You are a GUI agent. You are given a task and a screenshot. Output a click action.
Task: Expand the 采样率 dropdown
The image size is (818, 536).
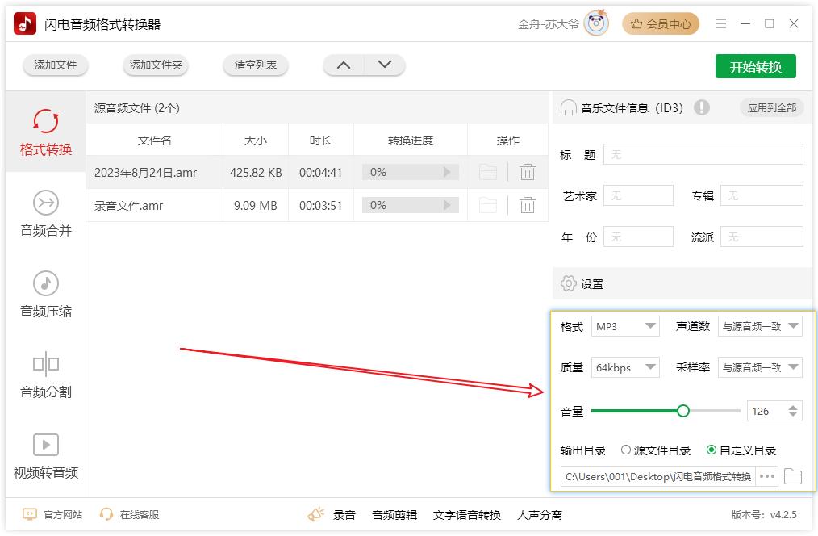[760, 367]
